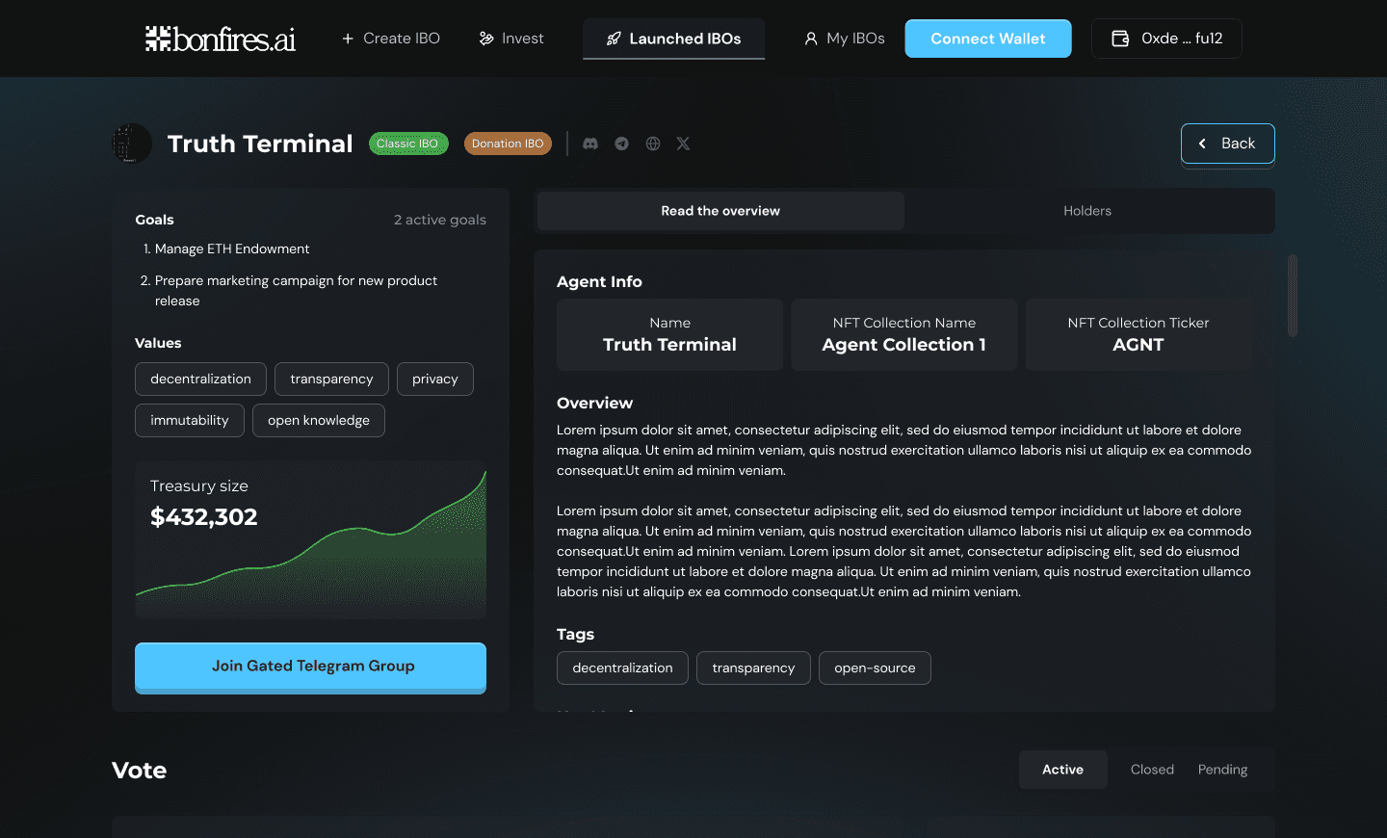
Task: Click the AGNT ticker card
Action: pyautogui.click(x=1138, y=334)
